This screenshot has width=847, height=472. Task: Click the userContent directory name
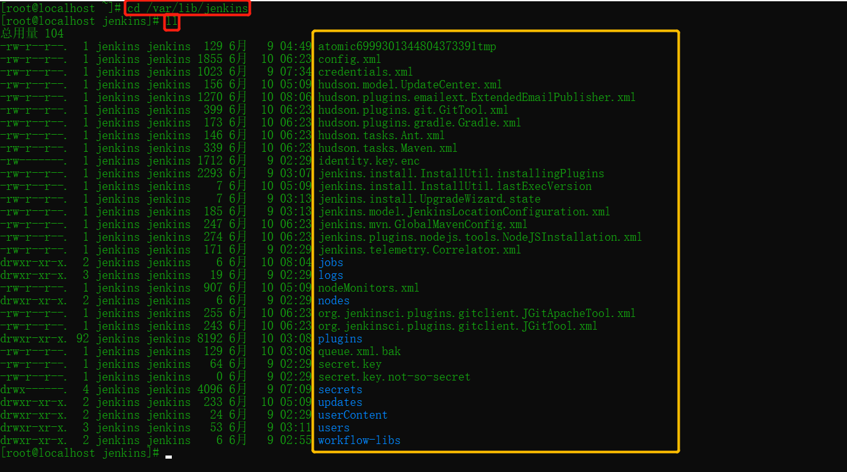click(353, 415)
